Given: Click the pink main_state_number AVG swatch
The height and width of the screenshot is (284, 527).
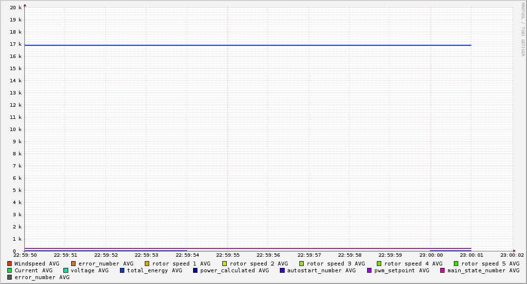Looking at the screenshot, I should (443, 270).
